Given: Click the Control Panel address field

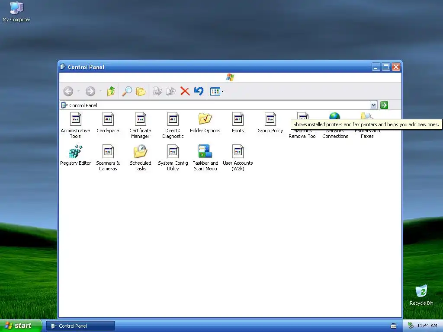Looking at the screenshot, I should (x=215, y=105).
